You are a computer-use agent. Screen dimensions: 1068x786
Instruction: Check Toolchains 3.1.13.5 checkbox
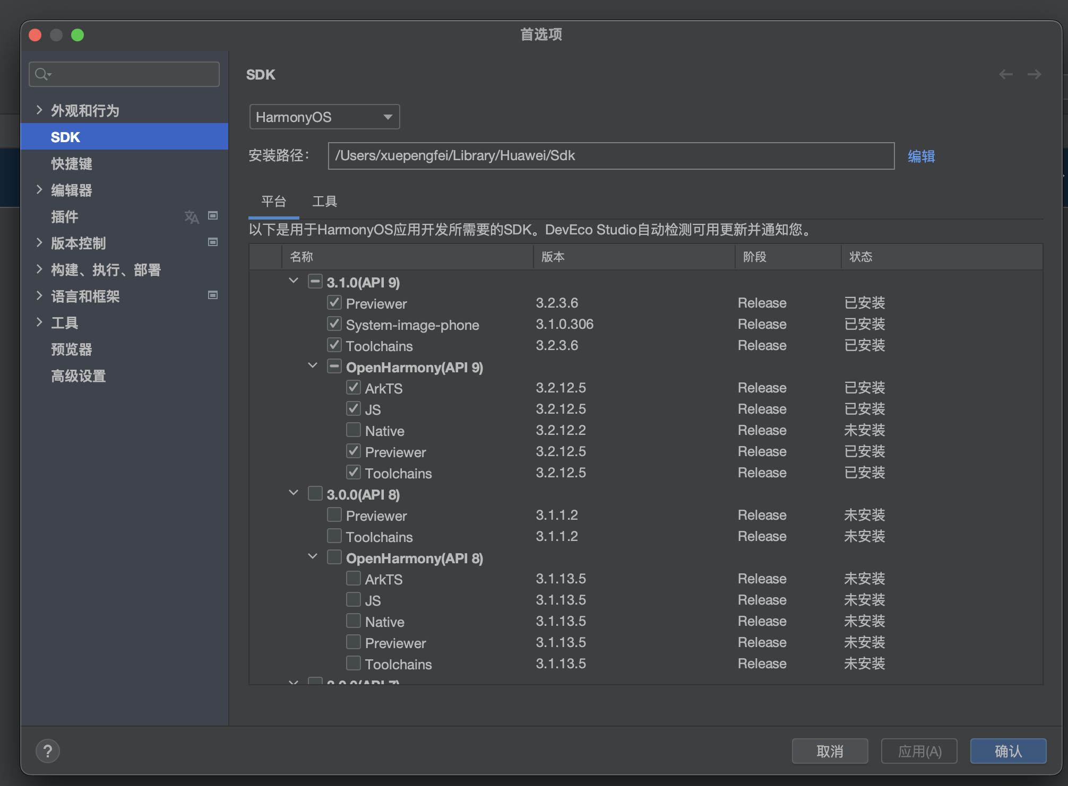(354, 663)
